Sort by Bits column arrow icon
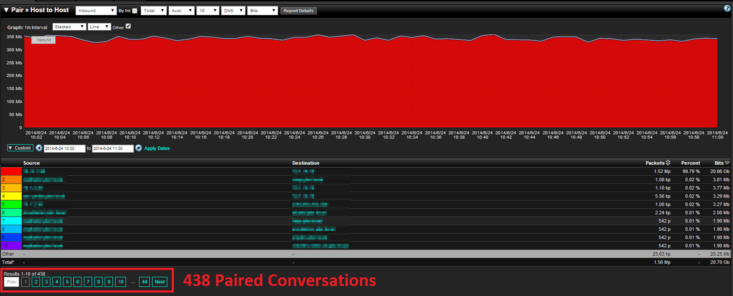733x296 pixels. pyautogui.click(x=727, y=163)
